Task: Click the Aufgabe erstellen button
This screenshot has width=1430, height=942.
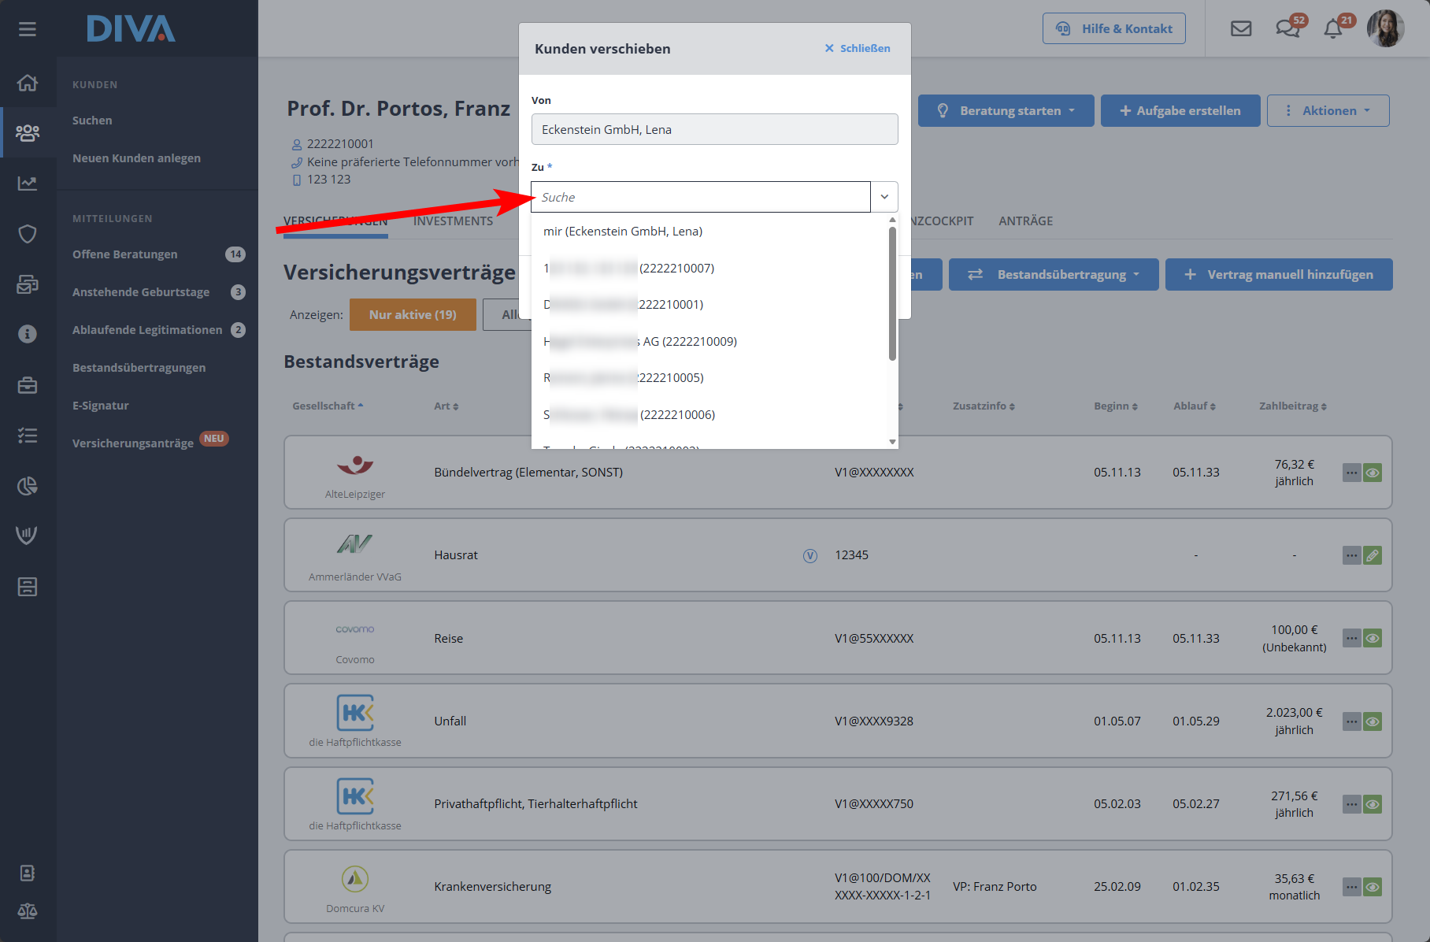Action: [1180, 111]
